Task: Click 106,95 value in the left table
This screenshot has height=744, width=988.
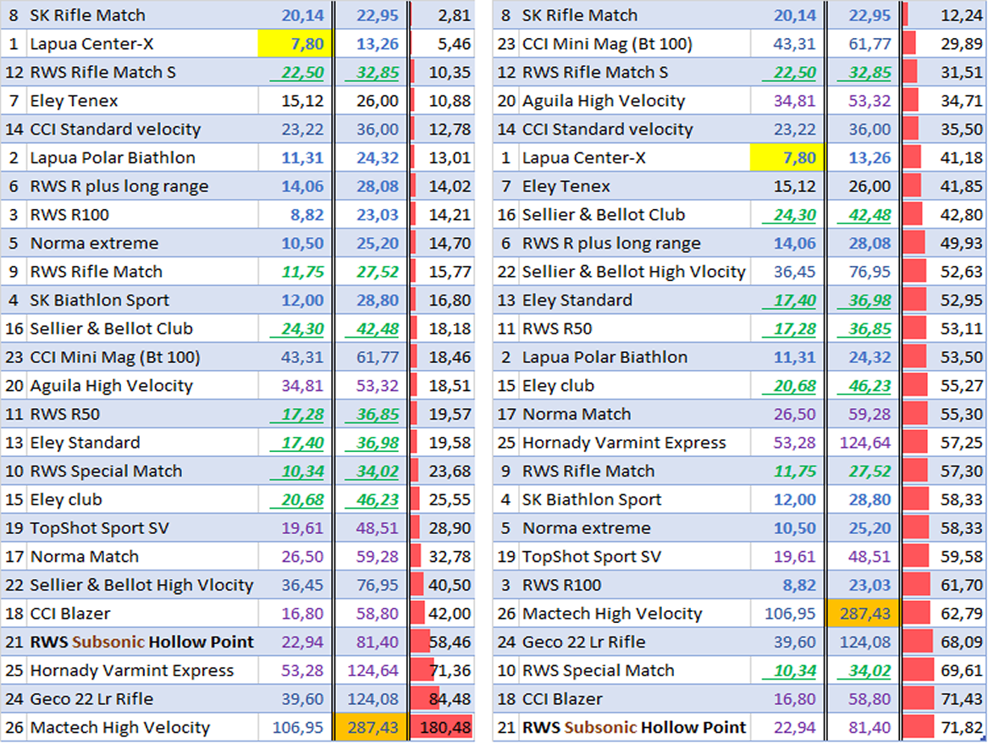Action: pos(297,728)
